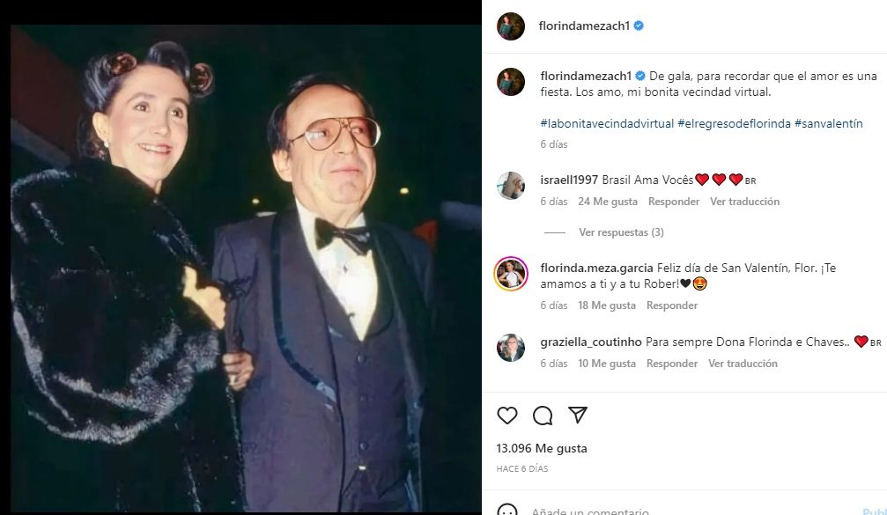Open israell1997 profile avatar
Image resolution: width=887 pixels, height=515 pixels.
(x=511, y=186)
